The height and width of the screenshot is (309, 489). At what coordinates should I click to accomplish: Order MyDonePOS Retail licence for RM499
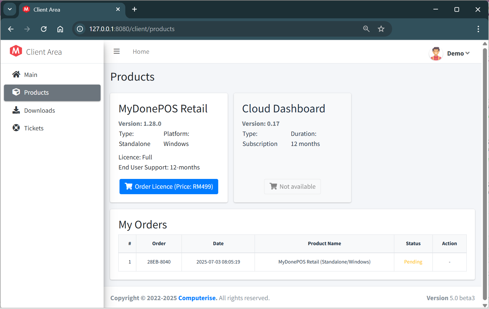(x=169, y=187)
